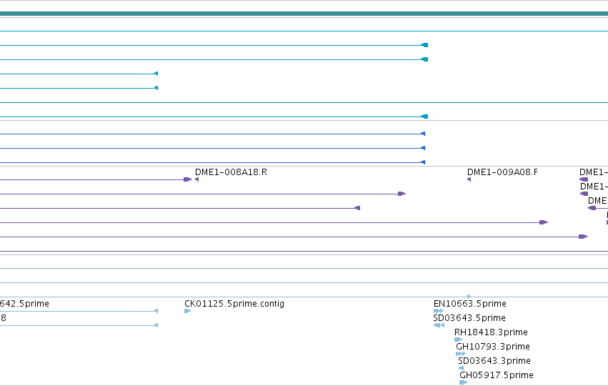Select the GH05917.5prime label

(x=497, y=375)
